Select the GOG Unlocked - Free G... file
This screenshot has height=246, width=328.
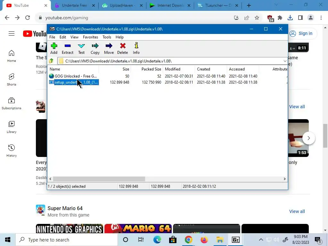(x=74, y=76)
